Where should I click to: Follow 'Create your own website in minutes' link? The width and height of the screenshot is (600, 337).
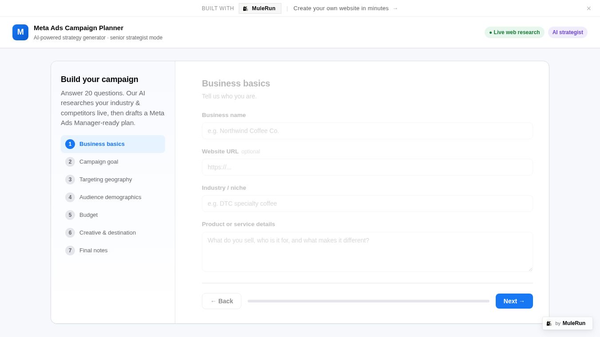pyautogui.click(x=346, y=8)
